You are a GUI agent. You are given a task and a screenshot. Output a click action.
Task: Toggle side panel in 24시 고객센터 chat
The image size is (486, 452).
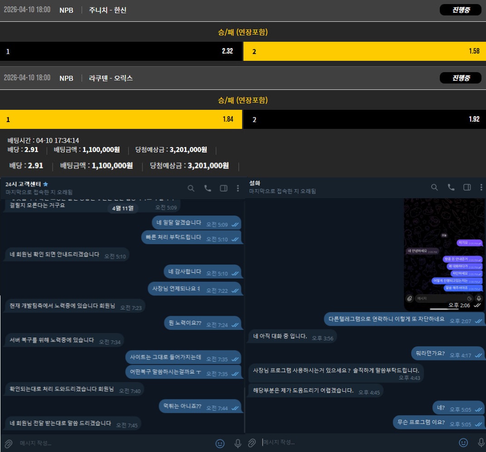coord(224,188)
